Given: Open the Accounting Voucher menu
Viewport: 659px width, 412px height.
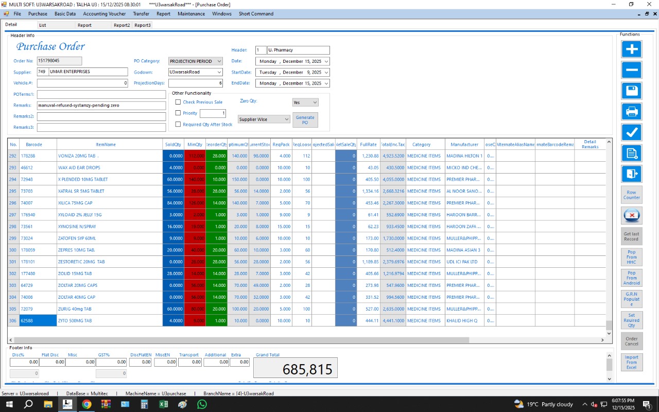Looking at the screenshot, I should coord(104,14).
